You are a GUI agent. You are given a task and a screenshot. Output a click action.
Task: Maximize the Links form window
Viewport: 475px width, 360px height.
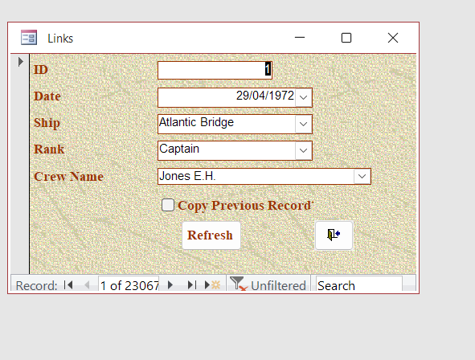pos(346,38)
